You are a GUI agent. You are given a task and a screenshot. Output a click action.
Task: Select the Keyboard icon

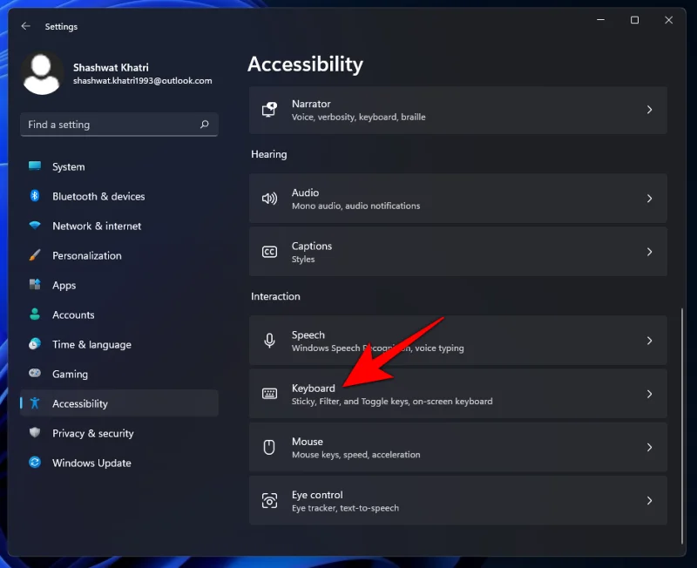(x=271, y=394)
